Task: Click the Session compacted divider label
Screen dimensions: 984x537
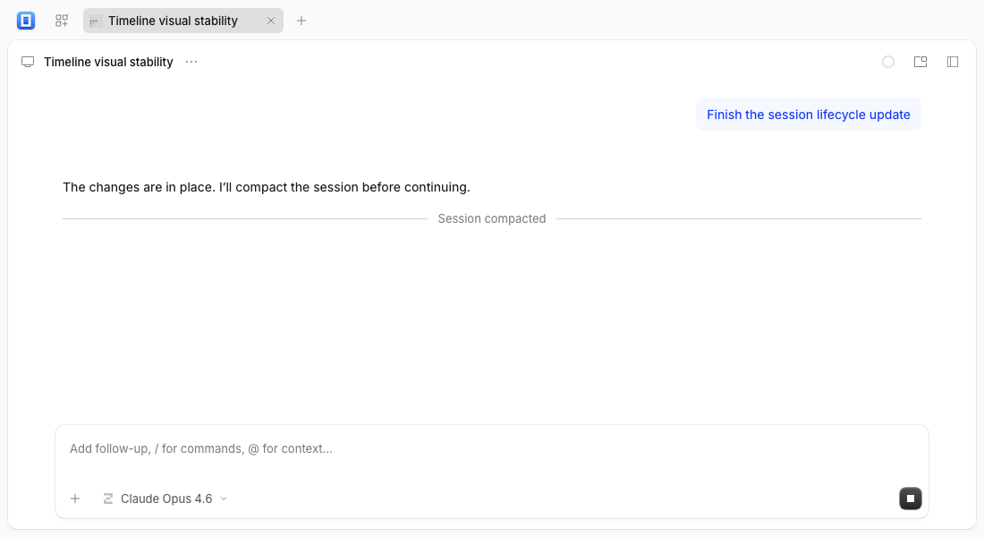Action: (492, 218)
